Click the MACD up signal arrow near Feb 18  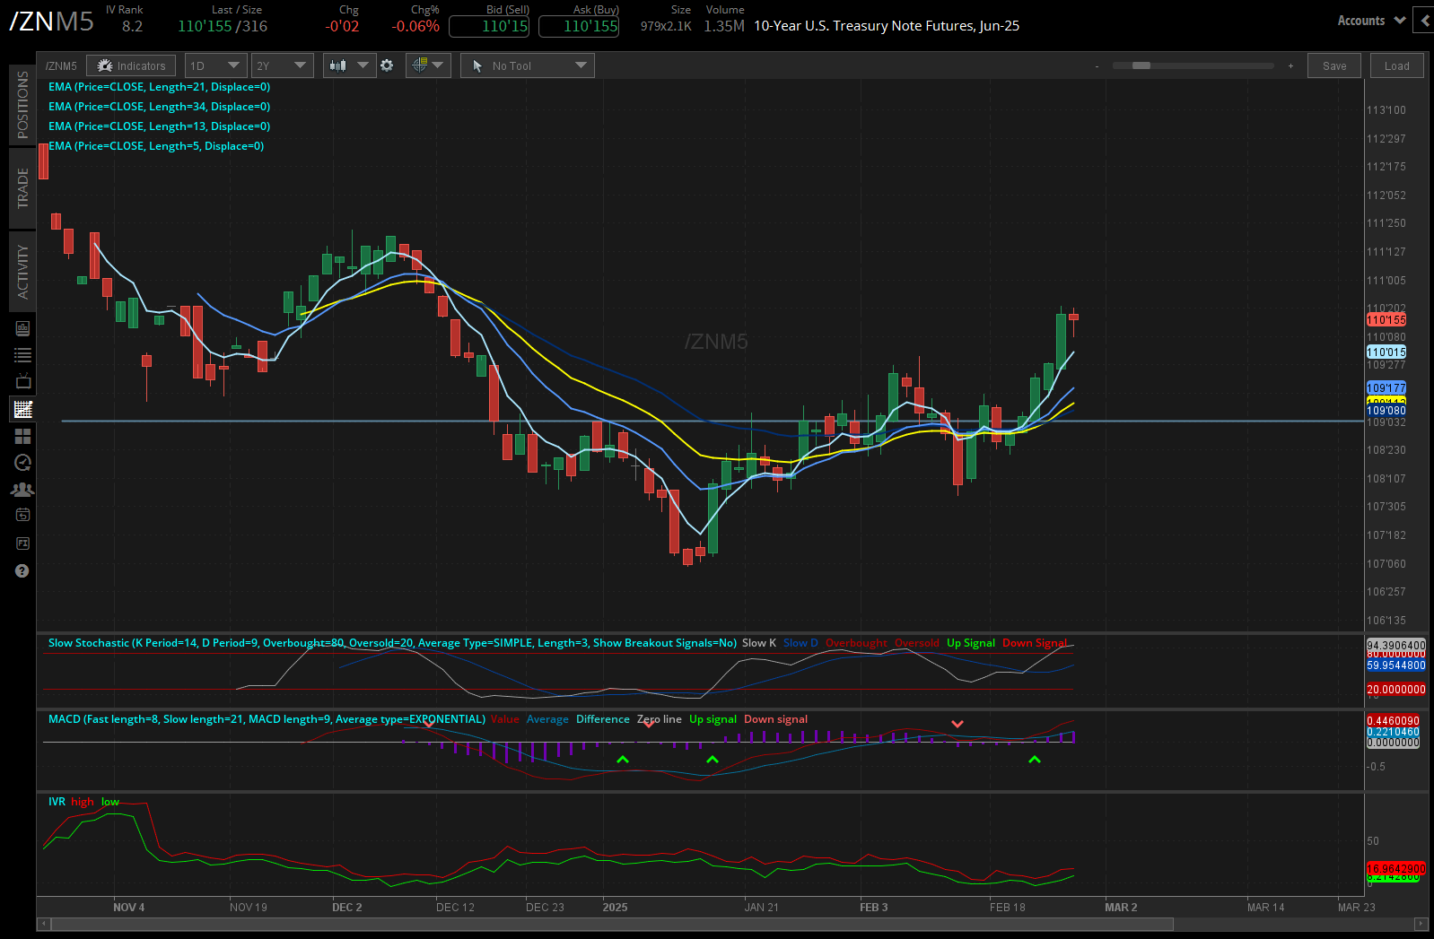point(1035,760)
